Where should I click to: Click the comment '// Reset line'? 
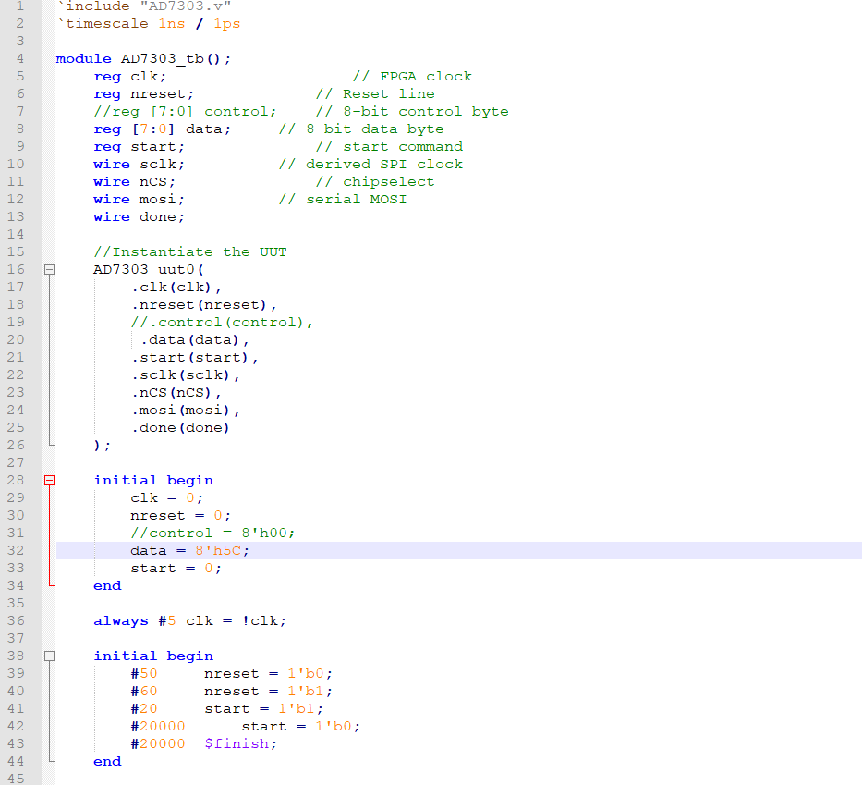coord(375,94)
